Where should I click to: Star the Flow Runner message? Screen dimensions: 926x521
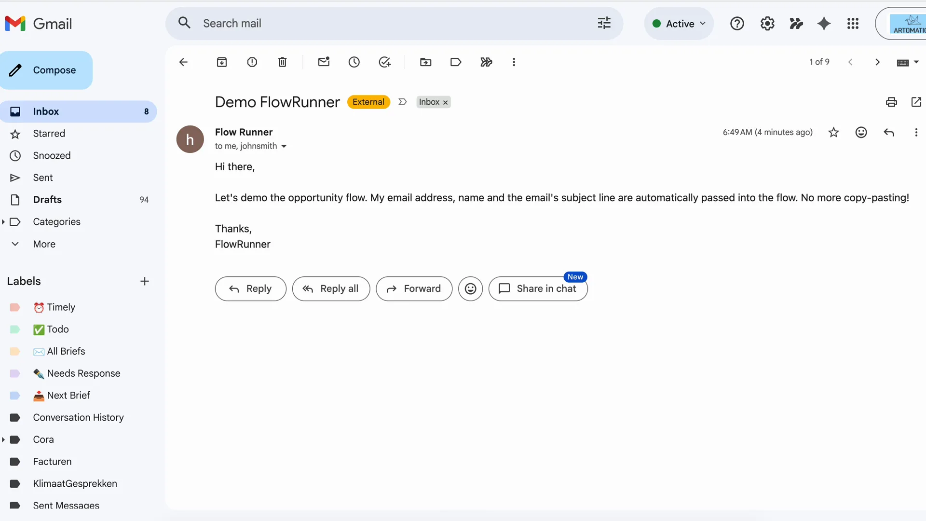834,133
